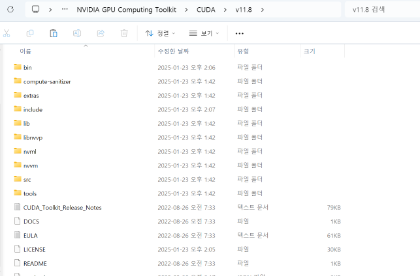Viewport: 420px width, 280px height.
Task: Expand the chevron after the monitor icon
Action: pos(50,10)
